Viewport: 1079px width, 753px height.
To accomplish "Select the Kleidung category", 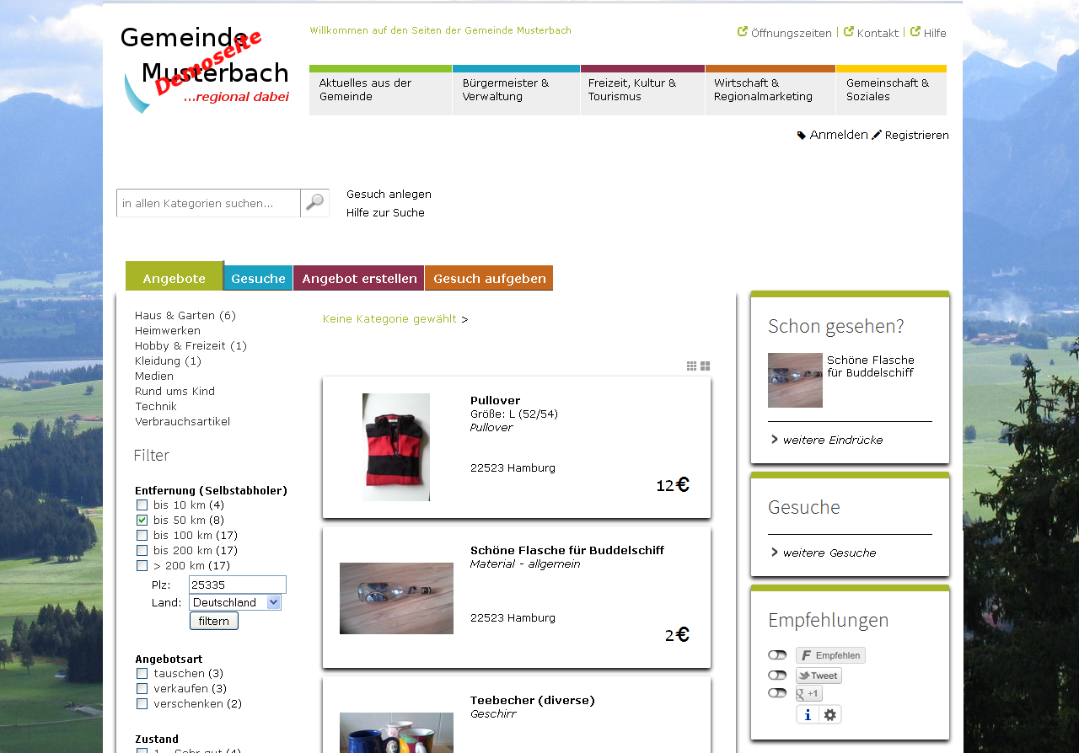I will [168, 361].
